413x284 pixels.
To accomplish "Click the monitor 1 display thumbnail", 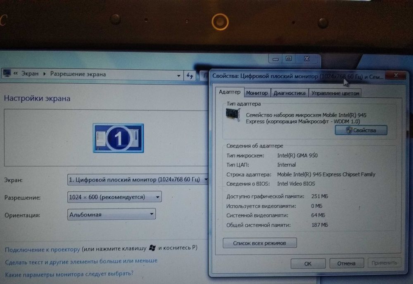I will pos(118,138).
